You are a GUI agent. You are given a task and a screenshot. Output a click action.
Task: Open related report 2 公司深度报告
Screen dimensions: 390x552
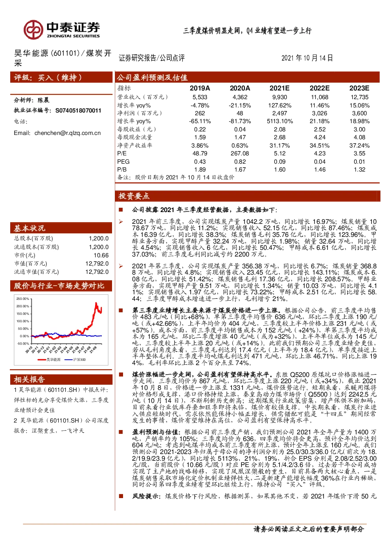click(x=61, y=425)
